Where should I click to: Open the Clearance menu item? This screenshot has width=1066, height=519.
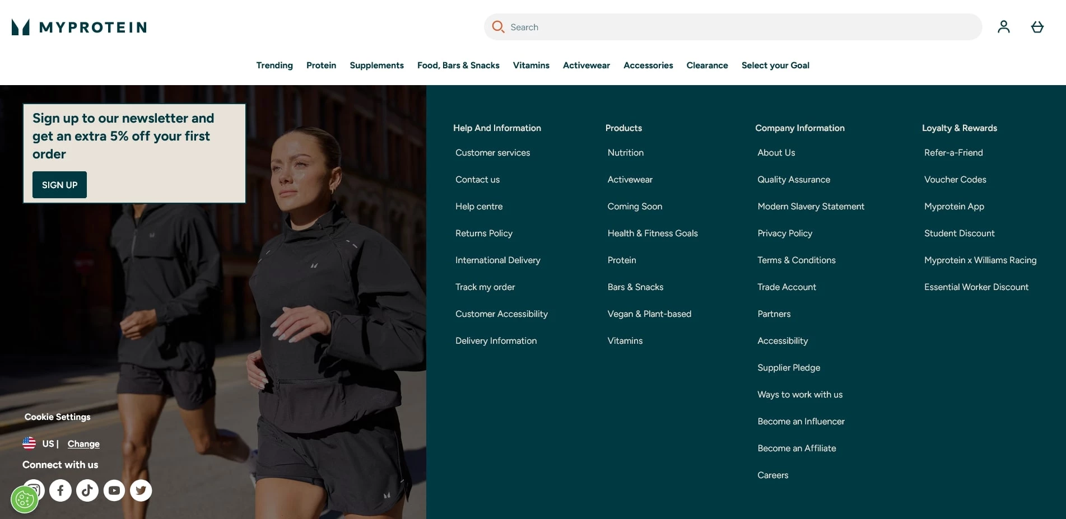click(707, 66)
